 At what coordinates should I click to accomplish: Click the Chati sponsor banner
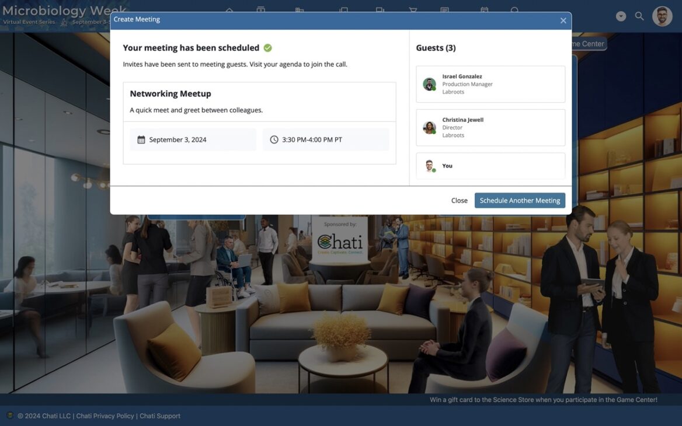[x=339, y=239]
